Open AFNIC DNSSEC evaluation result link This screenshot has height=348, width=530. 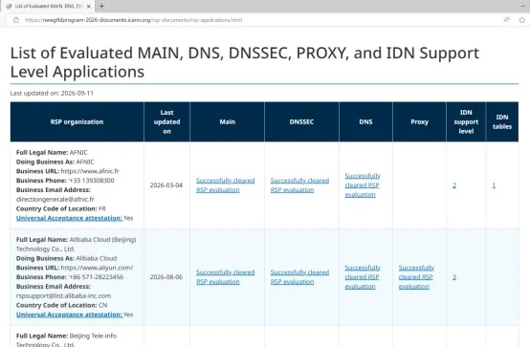pyautogui.click(x=299, y=185)
